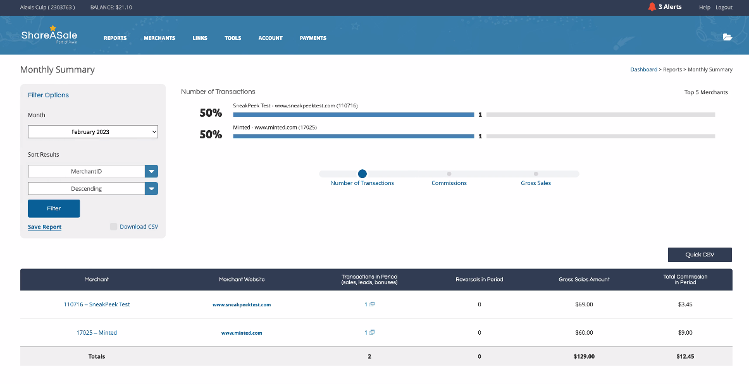Open the Month dropdown showing February 2023
Viewport: 749px width, 384px height.
(x=92, y=131)
